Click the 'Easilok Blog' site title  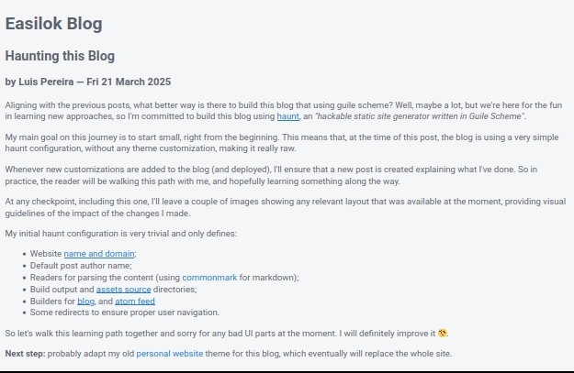pyautogui.click(x=54, y=24)
